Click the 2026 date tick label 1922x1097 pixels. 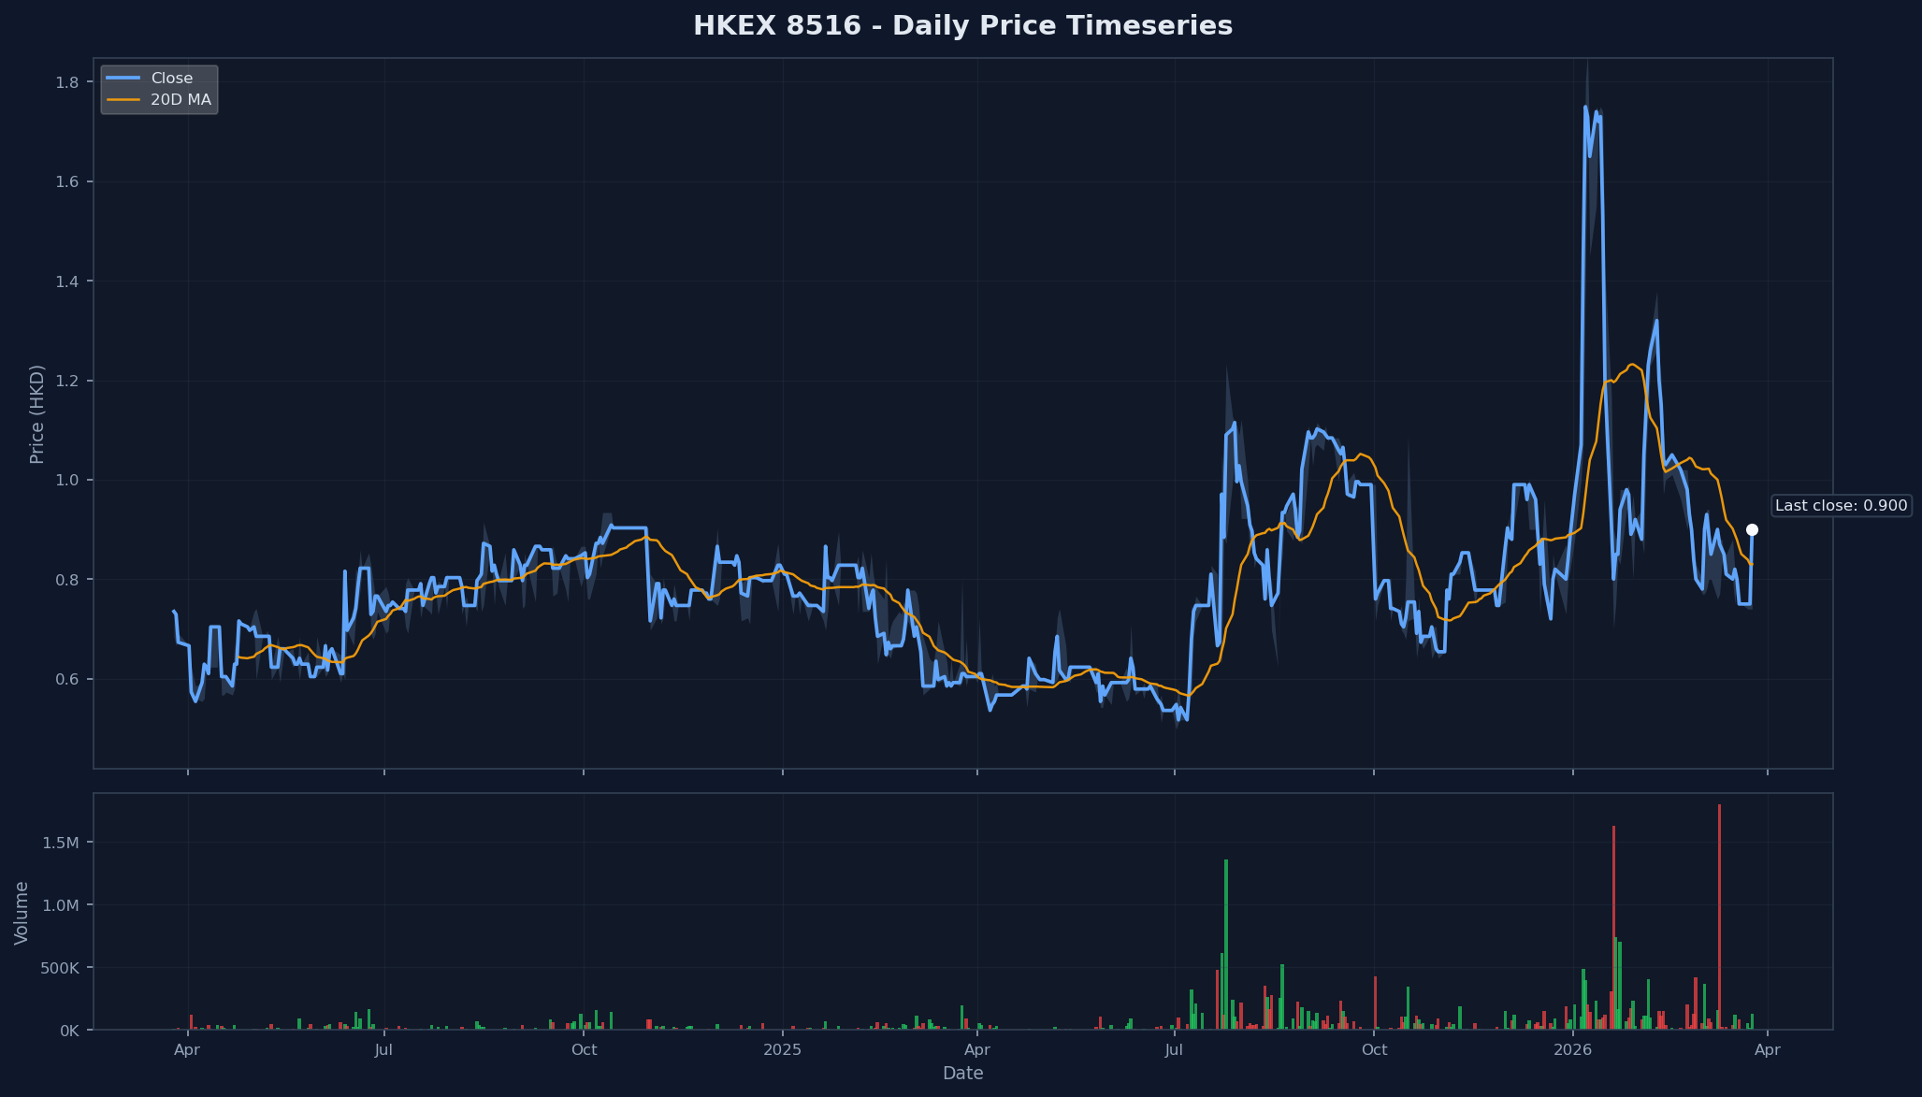coord(1573,1049)
